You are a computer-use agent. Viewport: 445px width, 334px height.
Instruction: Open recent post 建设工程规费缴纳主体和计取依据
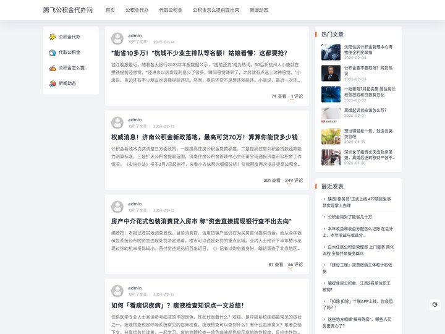tap(357, 268)
